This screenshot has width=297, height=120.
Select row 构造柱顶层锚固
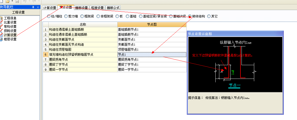tap(83, 50)
